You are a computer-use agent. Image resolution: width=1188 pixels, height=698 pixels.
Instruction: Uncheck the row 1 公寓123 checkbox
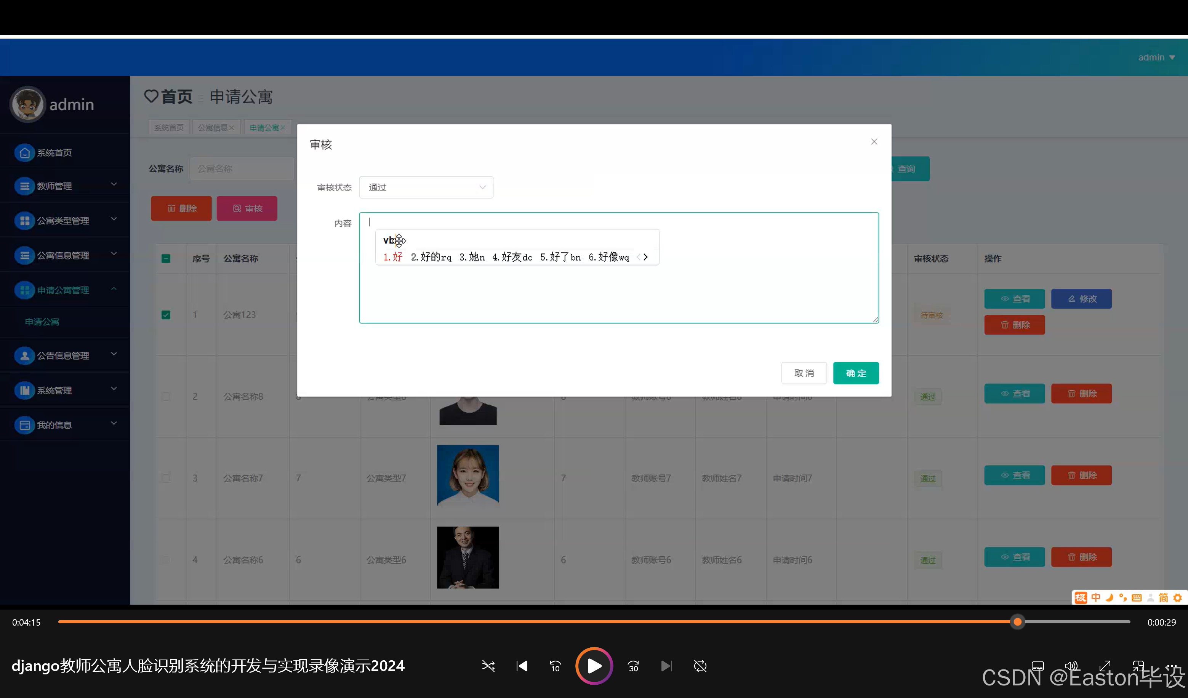tap(166, 315)
